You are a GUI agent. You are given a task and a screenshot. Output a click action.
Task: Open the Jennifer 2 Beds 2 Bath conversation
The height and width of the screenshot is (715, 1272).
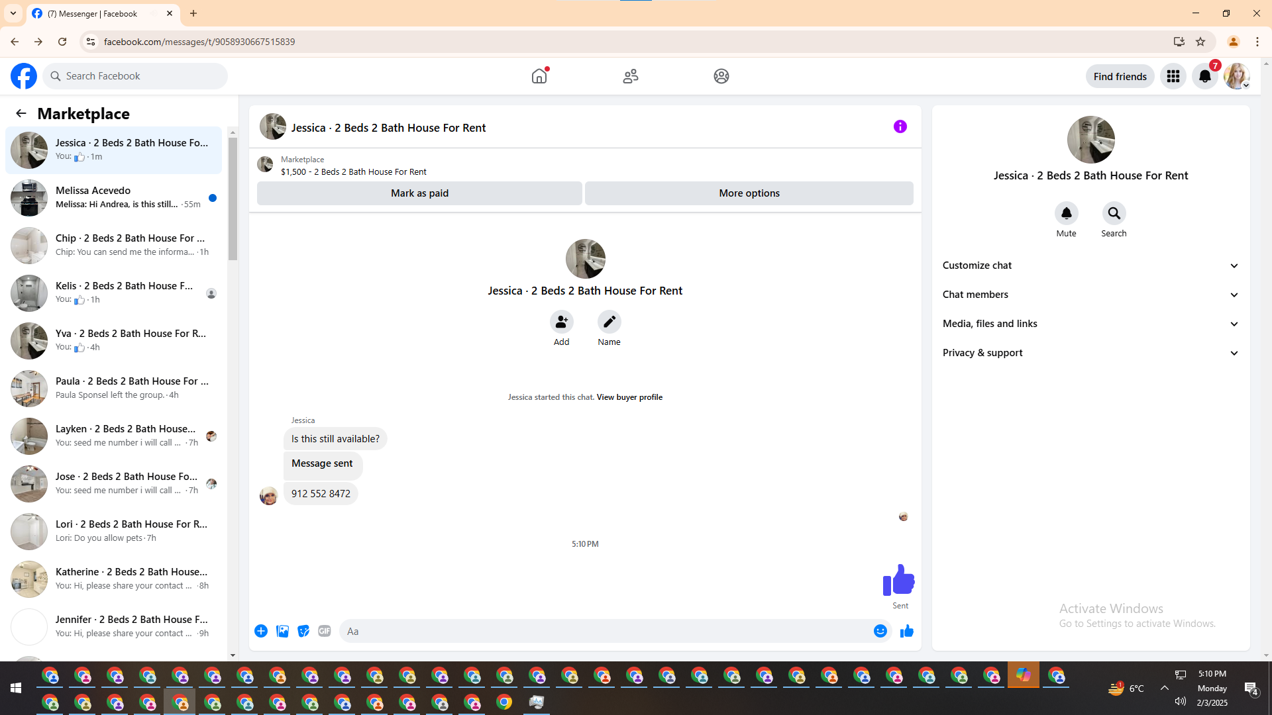click(x=114, y=626)
